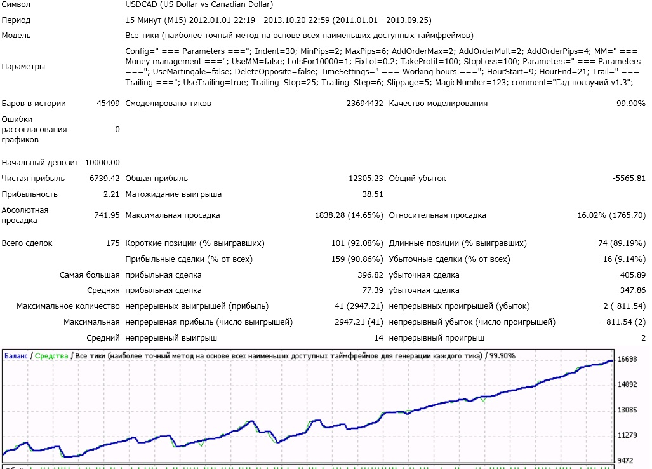Click the 'Ошибки рассогласования графиков' label
The width and height of the screenshot is (652, 469).
click(34, 130)
